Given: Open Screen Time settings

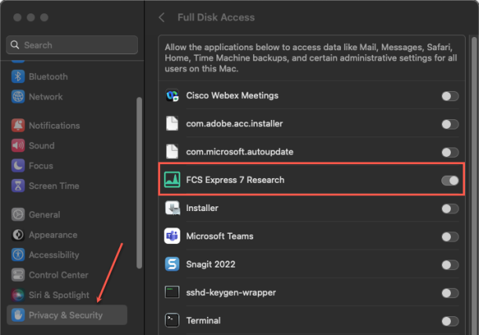Looking at the screenshot, I should coord(53,186).
